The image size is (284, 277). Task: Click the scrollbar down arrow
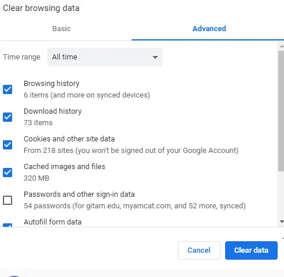pos(282,222)
